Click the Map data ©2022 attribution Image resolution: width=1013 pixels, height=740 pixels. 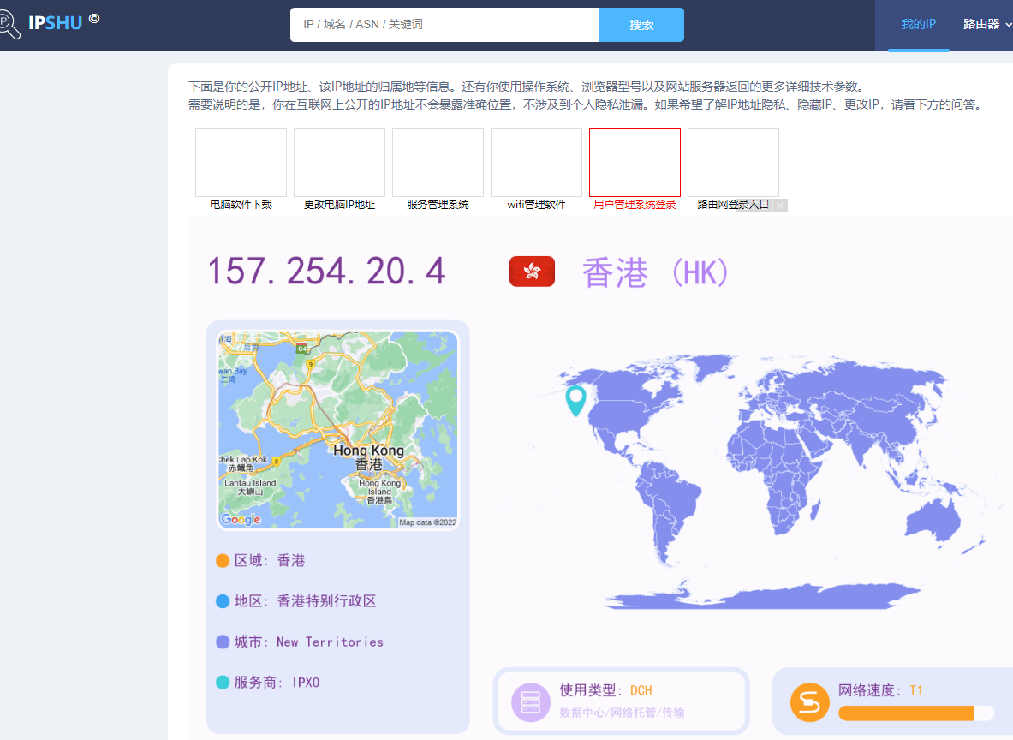click(x=427, y=522)
